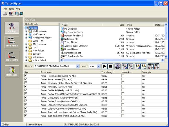Click the select-all-tracks CD icon with checkmark
169x127 pixels.
pos(124,66)
